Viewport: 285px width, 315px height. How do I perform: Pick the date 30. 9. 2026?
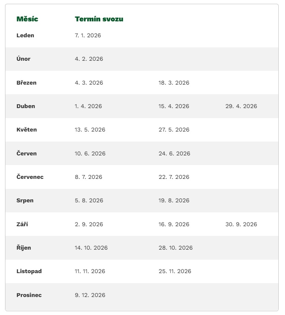point(241,224)
